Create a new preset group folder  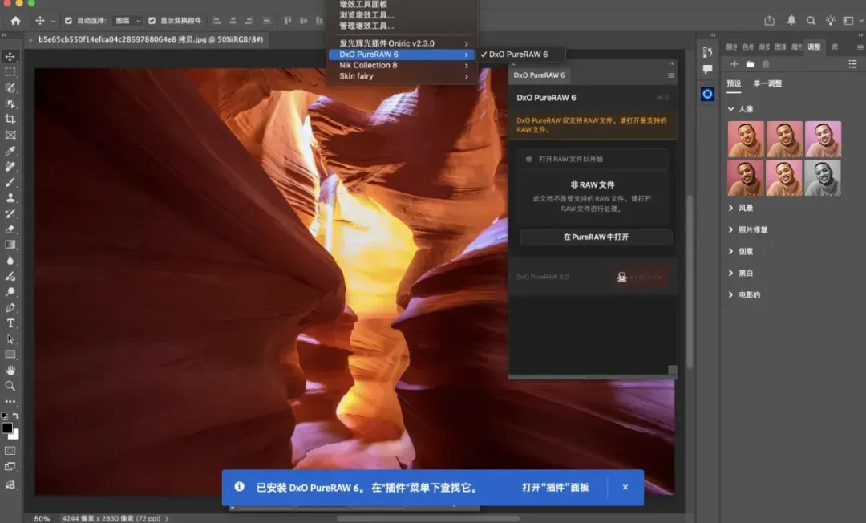pyautogui.click(x=750, y=64)
